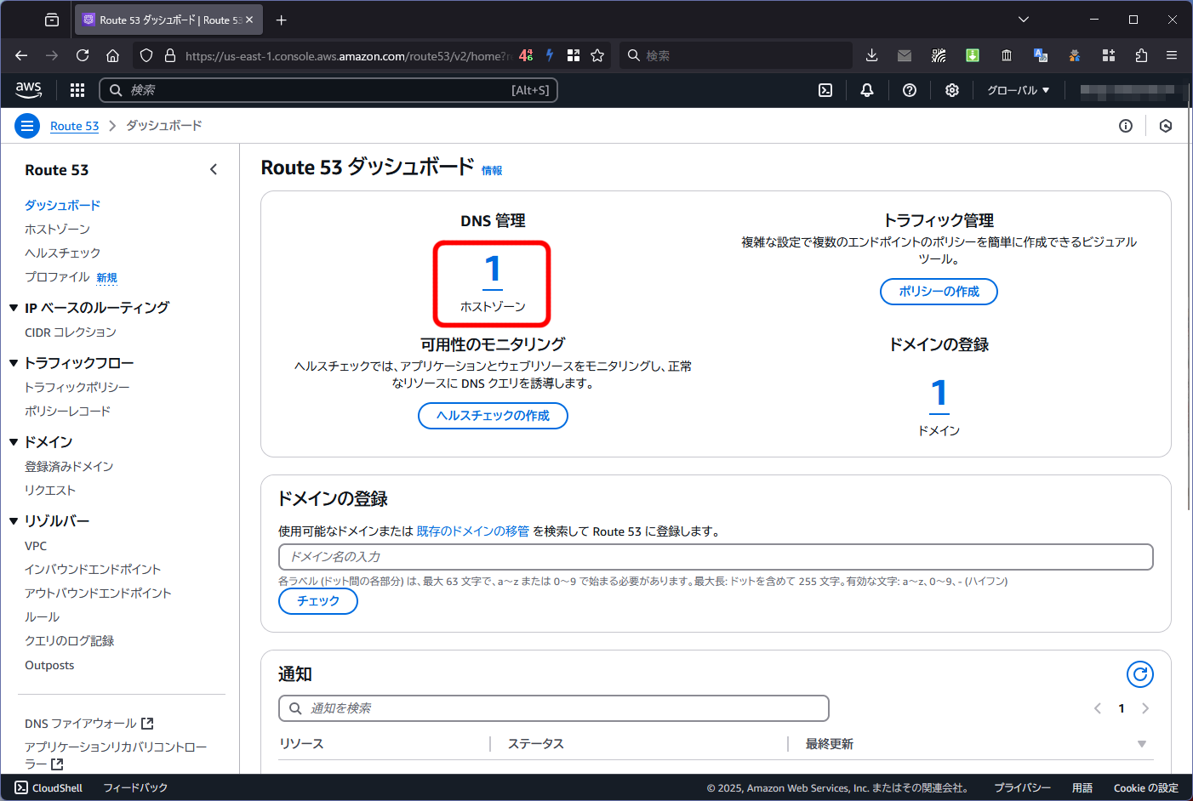Open プライバシー in the footer

[x=1022, y=788]
